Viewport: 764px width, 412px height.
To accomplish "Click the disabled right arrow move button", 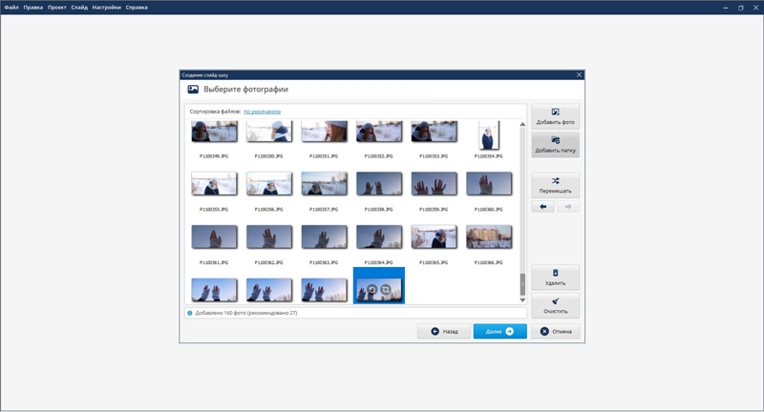I will tap(567, 207).
